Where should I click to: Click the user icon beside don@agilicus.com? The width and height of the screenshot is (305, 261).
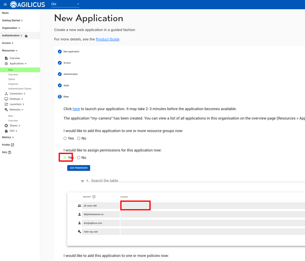point(79,223)
